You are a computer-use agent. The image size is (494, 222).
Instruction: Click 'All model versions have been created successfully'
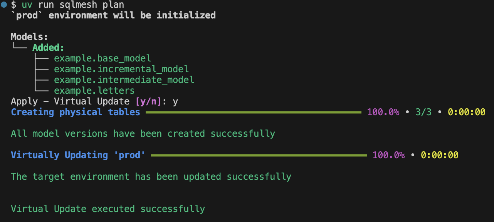[x=143, y=134]
